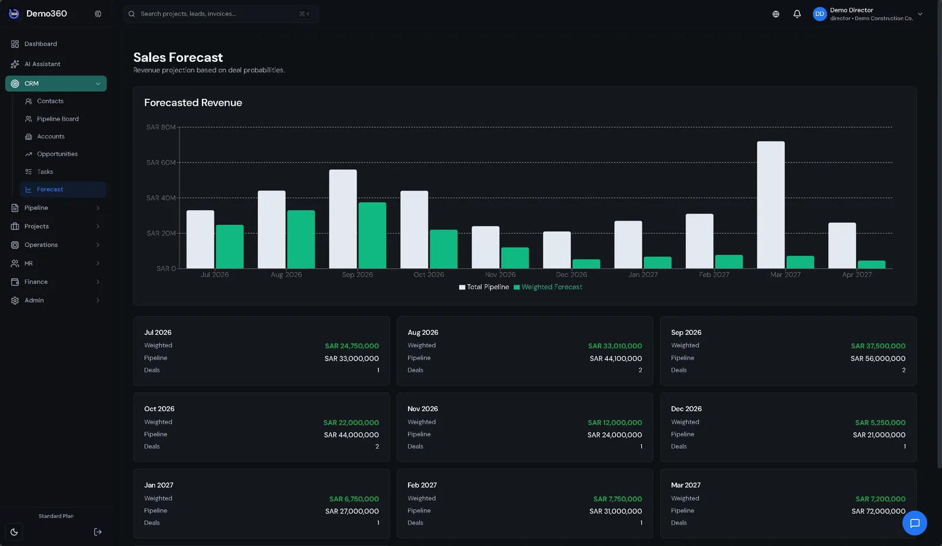The width and height of the screenshot is (942, 546).
Task: Toggle Weighted Forecast legend swatch
Action: click(517, 287)
